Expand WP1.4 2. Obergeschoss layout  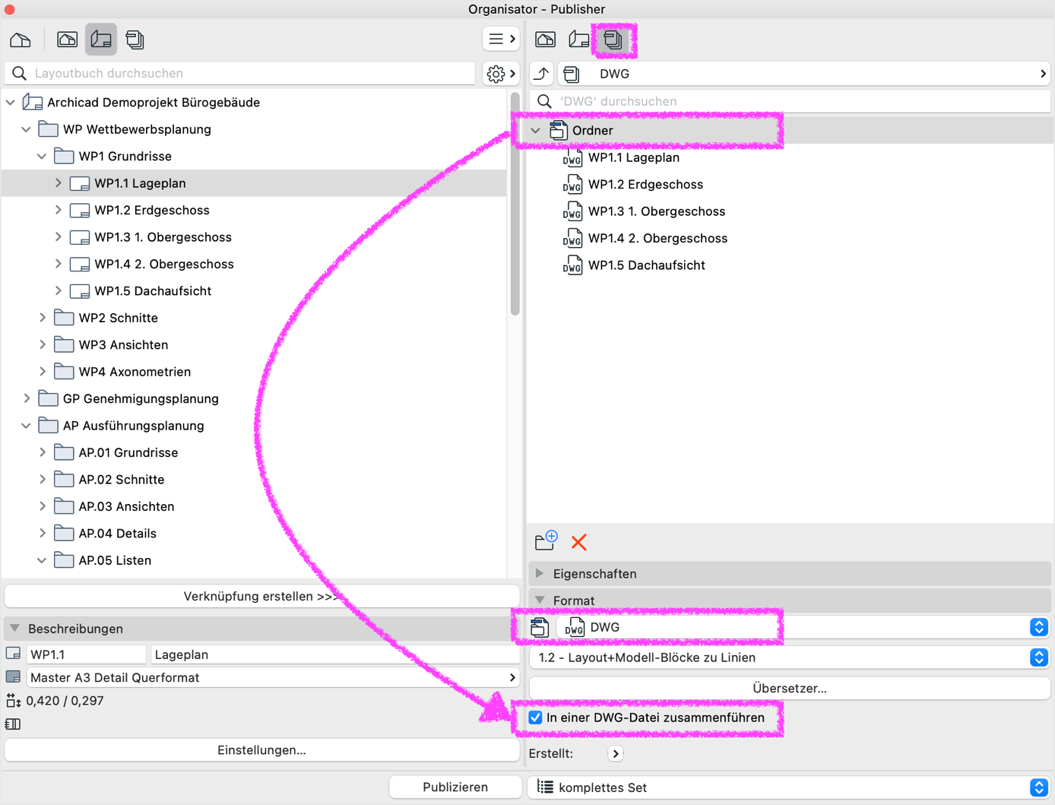59,265
